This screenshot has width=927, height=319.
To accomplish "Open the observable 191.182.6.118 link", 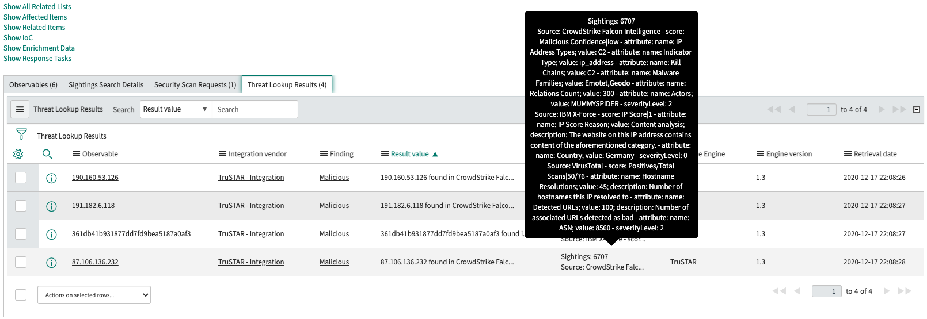I will (x=93, y=206).
